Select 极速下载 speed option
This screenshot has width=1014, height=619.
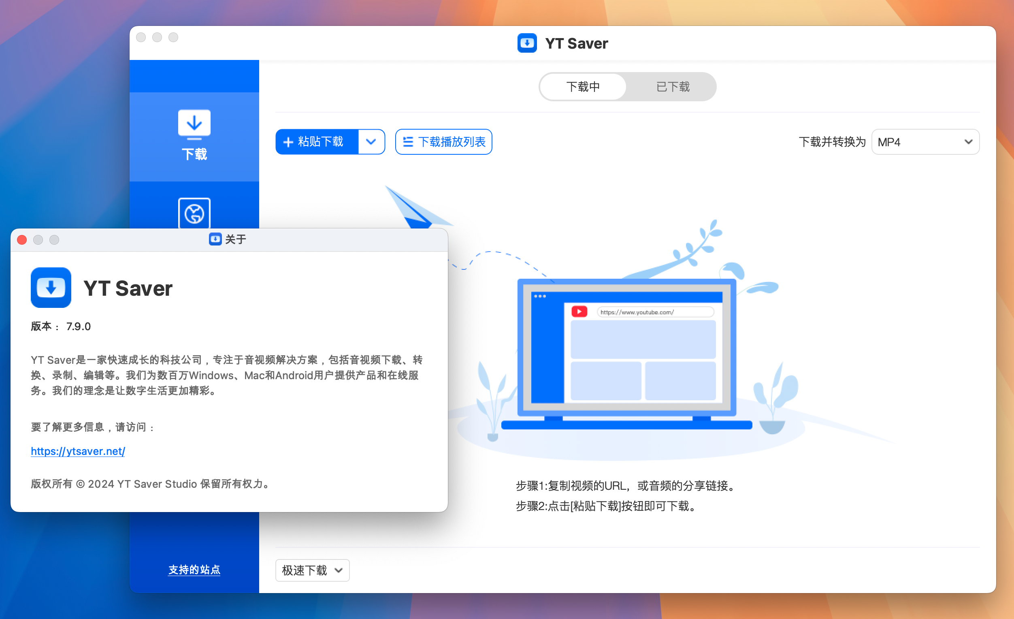[312, 569]
